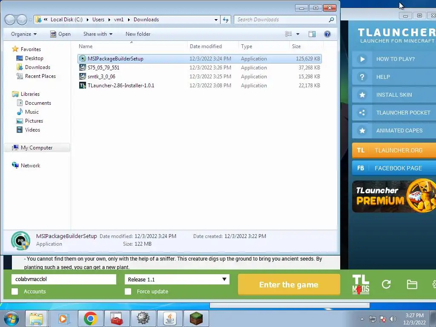
Task: Expand the arrow after Users in path
Action: (x=109, y=20)
